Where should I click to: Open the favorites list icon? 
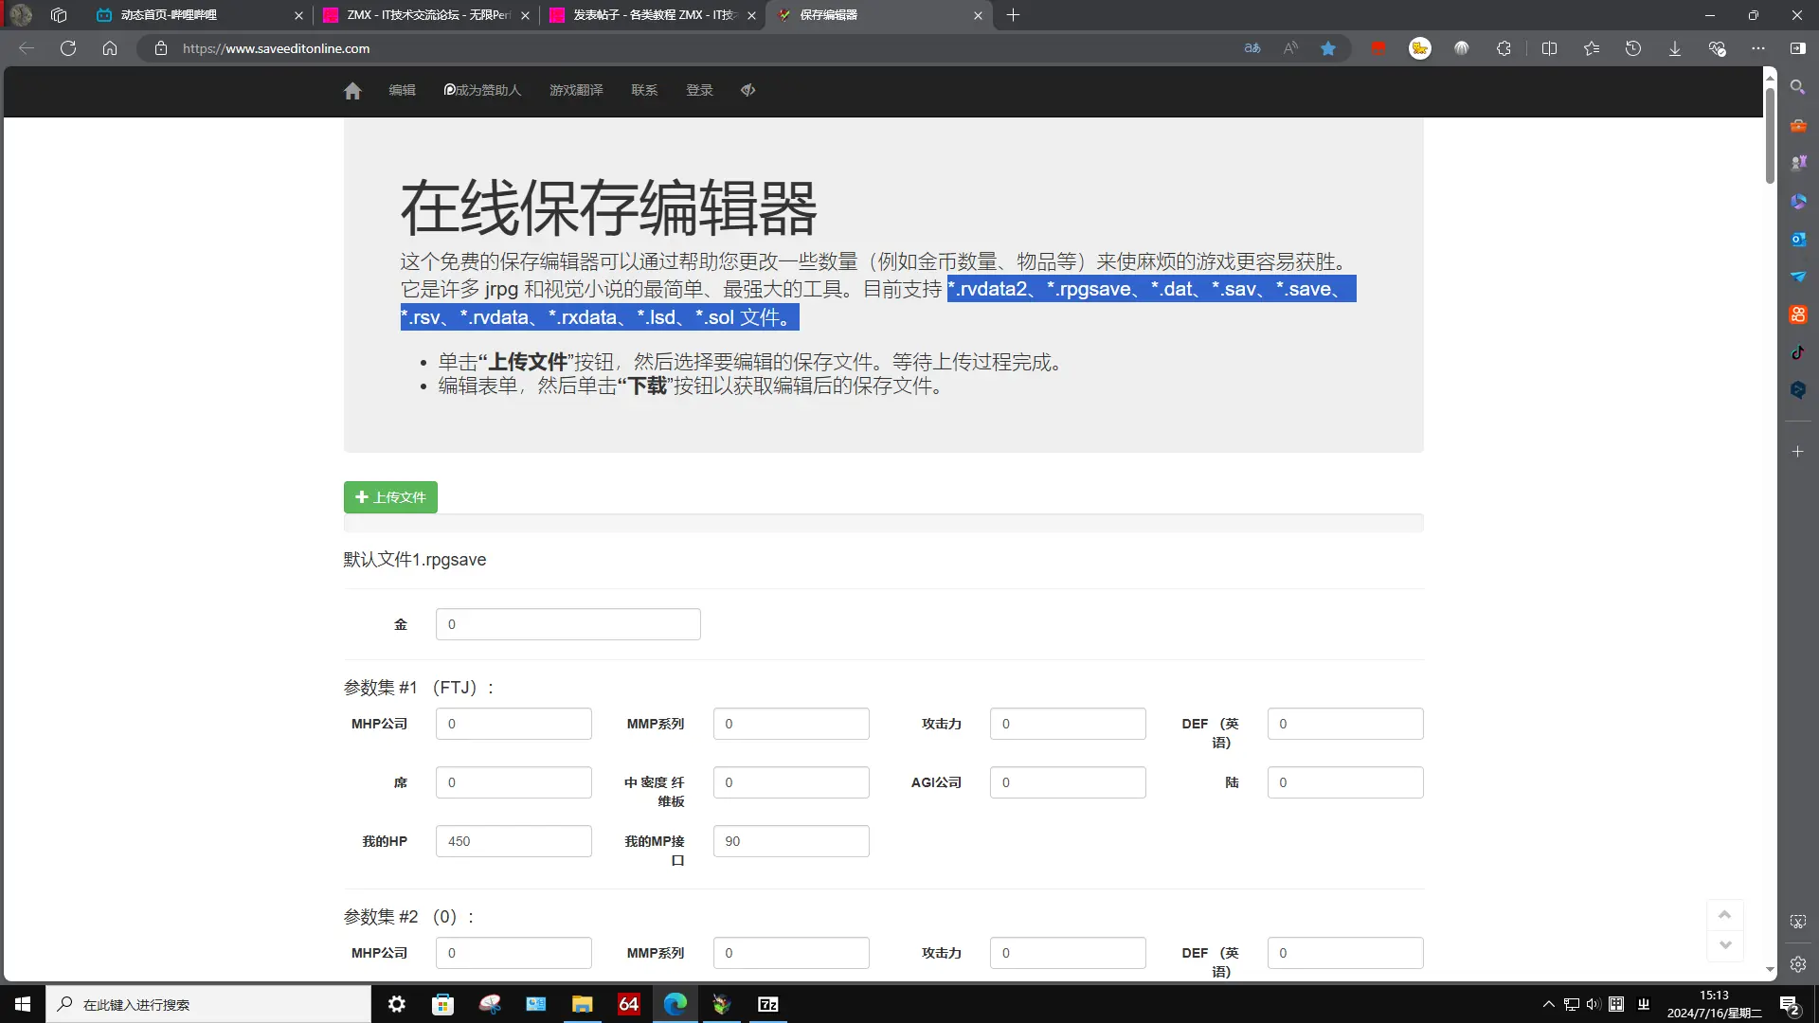click(1592, 48)
